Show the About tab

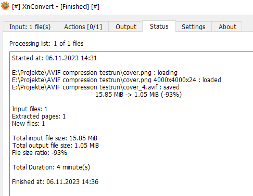click(227, 27)
